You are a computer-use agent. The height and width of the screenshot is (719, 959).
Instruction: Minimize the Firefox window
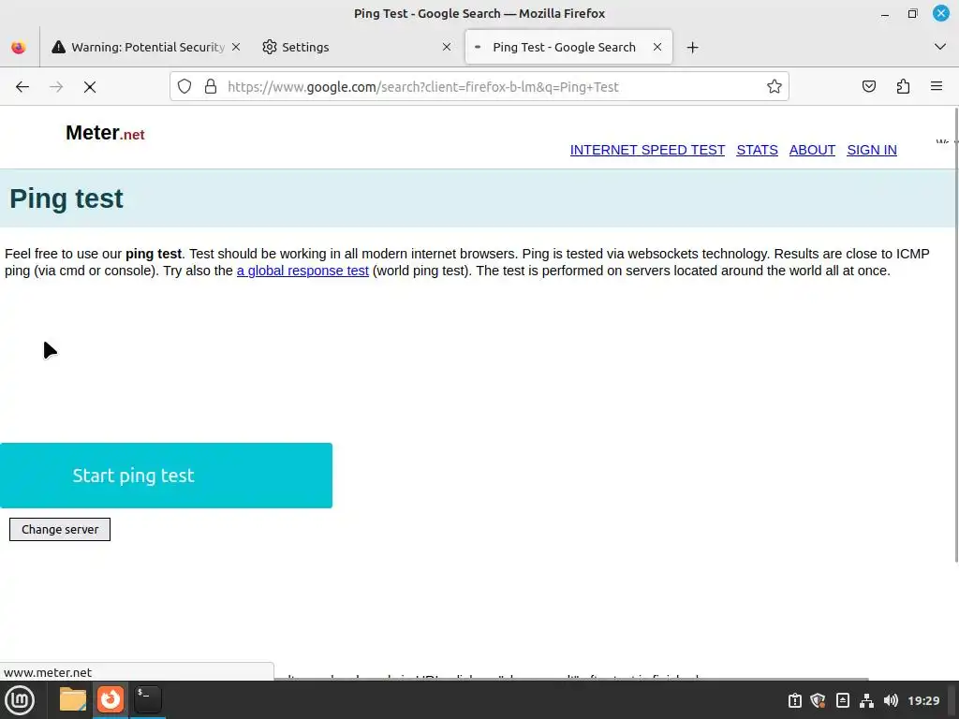[885, 13]
